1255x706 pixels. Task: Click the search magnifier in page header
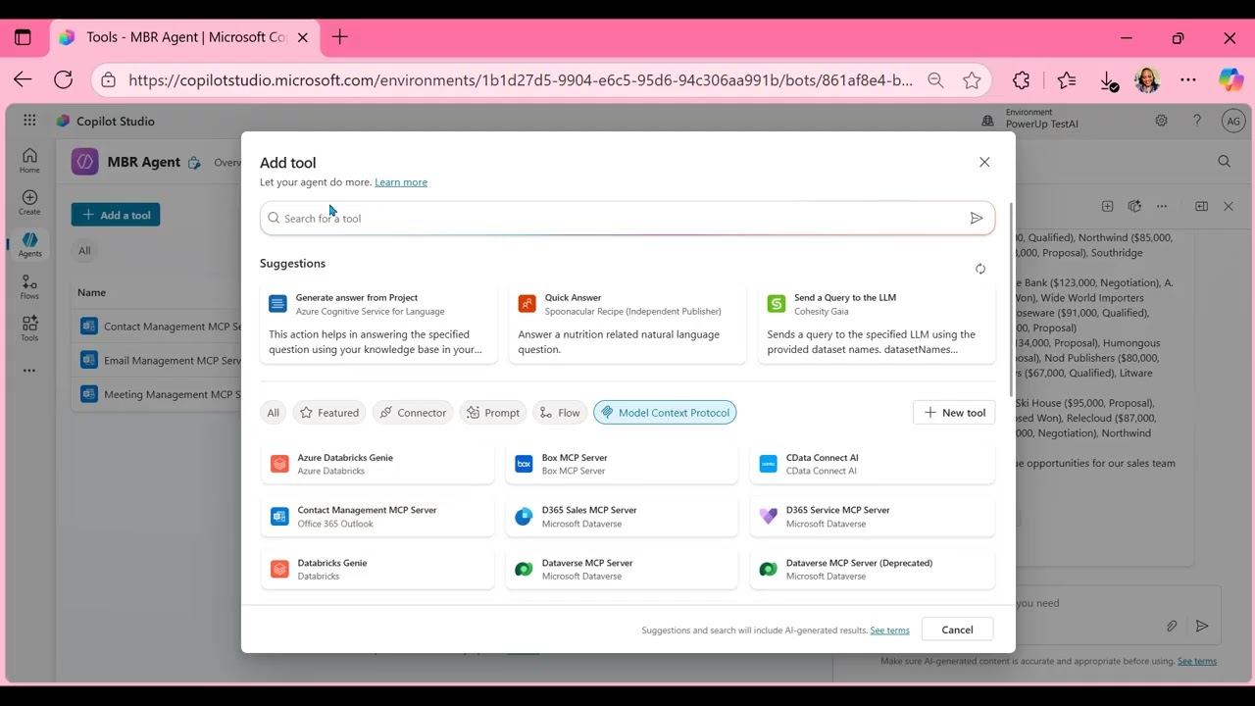pos(1224,162)
